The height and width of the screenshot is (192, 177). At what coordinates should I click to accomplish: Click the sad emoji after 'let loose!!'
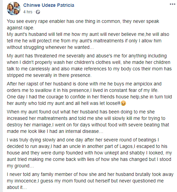coord(123,104)
